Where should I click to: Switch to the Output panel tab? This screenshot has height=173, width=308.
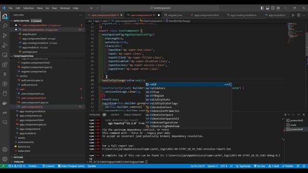[115, 115]
